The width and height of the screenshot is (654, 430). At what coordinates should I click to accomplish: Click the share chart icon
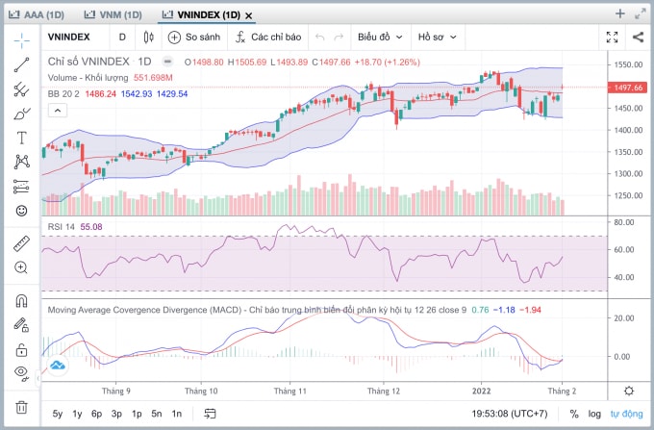[x=638, y=38]
